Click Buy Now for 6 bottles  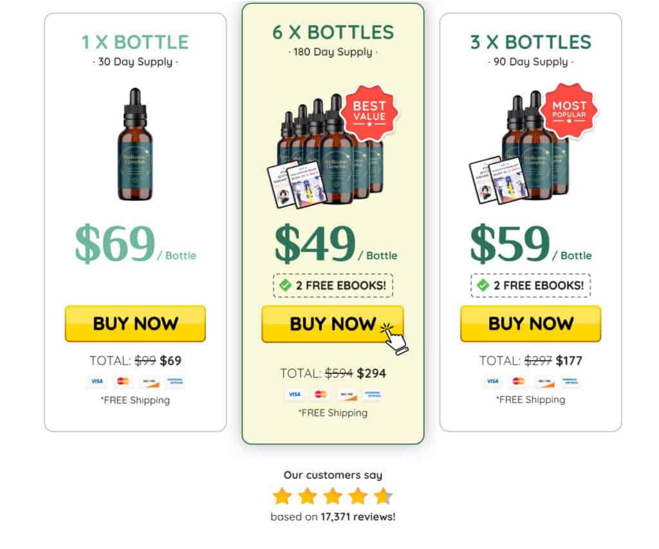(x=333, y=324)
